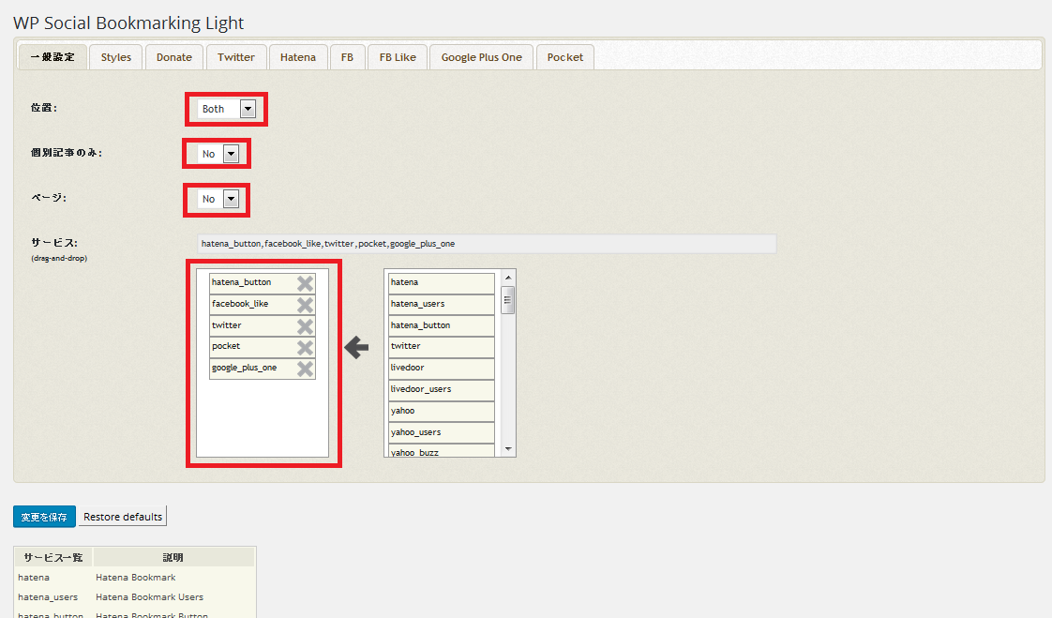Open the Donate tab
Viewport: 1052px width, 618px height.
[x=174, y=57]
